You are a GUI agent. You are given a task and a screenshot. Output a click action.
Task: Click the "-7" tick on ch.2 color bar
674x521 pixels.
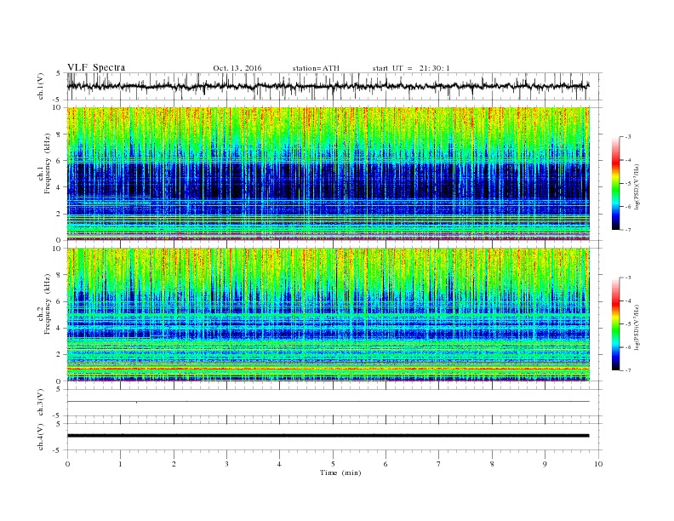(x=628, y=370)
